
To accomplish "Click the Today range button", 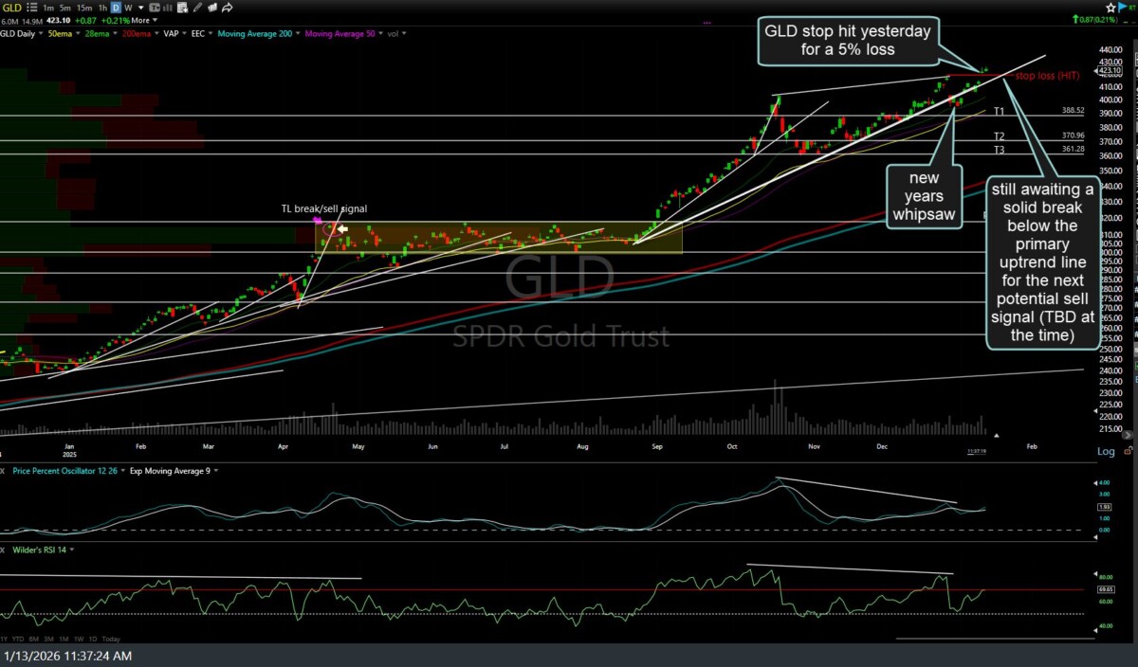I will [111, 639].
